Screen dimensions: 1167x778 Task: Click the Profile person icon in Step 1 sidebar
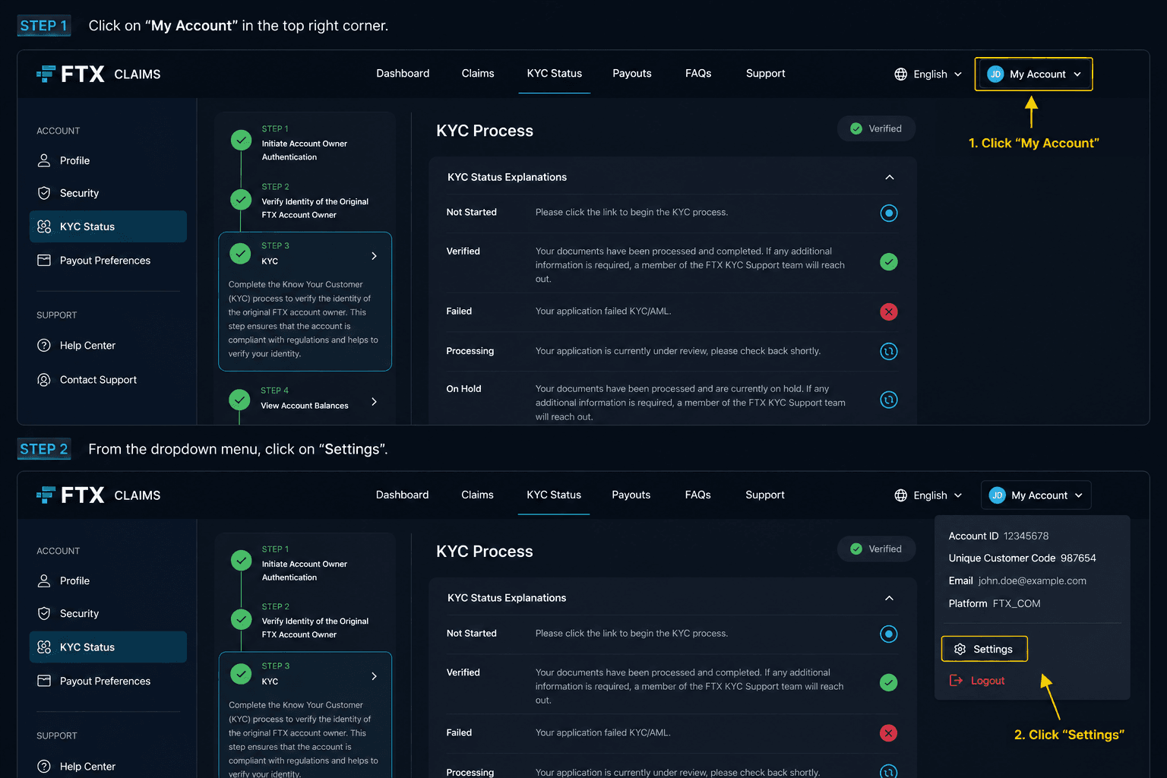pyautogui.click(x=44, y=160)
